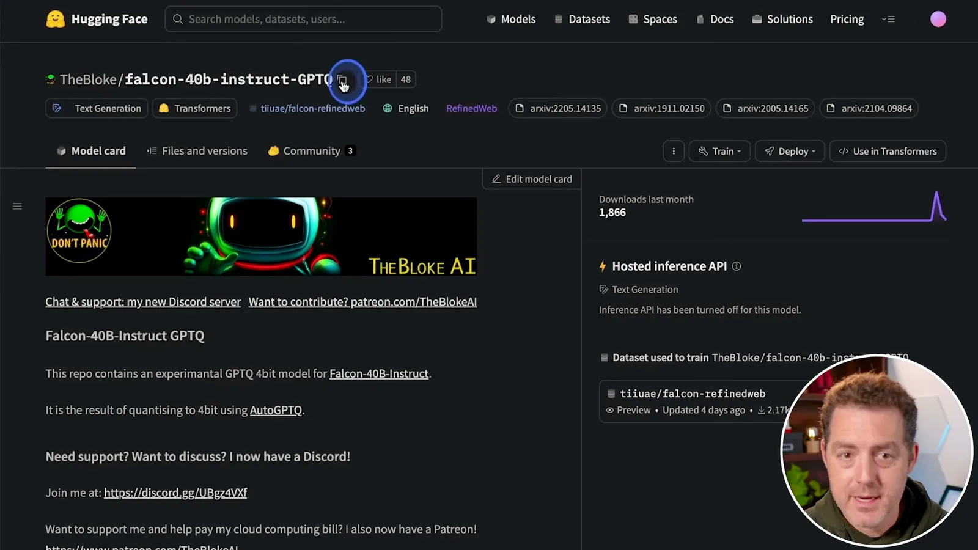
Task: Open the left sidebar table of contents
Action: pyautogui.click(x=17, y=207)
